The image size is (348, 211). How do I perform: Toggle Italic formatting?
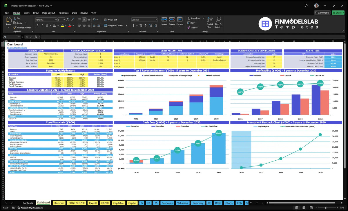point(42,25)
